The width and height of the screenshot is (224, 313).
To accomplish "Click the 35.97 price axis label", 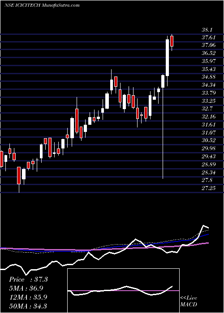I will pos(209,61).
